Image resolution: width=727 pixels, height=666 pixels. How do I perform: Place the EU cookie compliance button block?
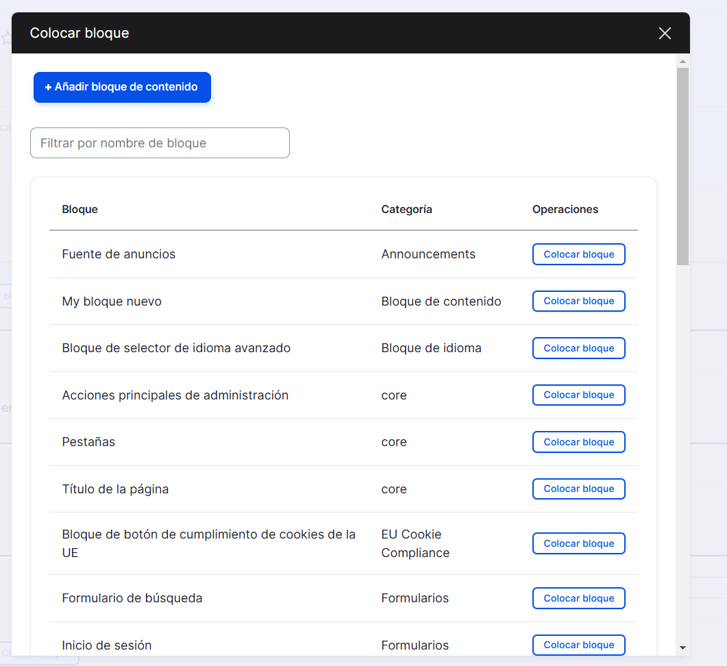coord(578,543)
